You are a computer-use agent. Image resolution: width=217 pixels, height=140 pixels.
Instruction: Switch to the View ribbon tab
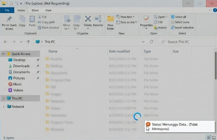coord(48,10)
